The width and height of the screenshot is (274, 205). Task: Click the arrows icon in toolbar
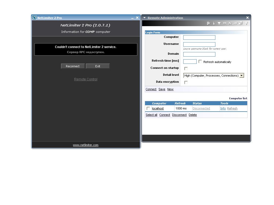[224, 23]
